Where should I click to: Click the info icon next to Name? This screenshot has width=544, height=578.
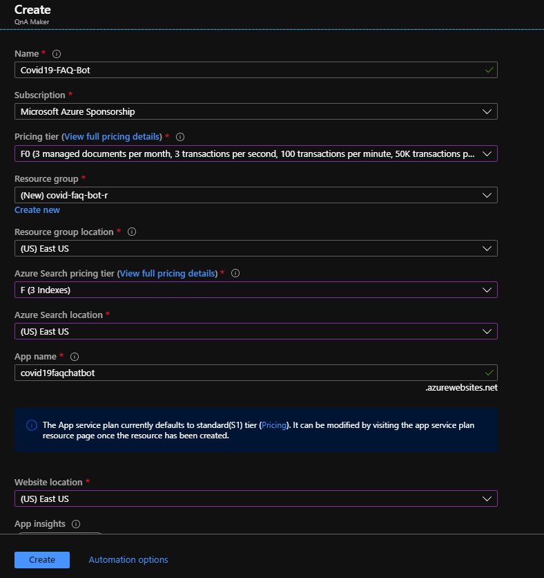(x=57, y=54)
